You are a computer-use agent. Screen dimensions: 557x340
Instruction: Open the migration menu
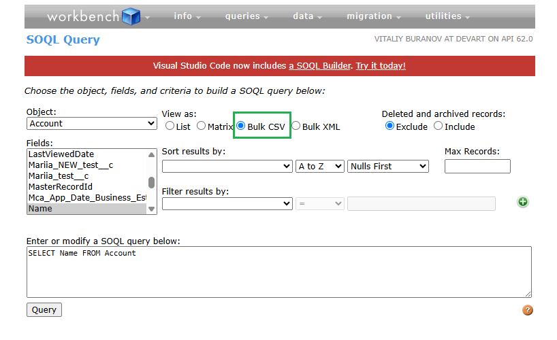[x=373, y=16]
